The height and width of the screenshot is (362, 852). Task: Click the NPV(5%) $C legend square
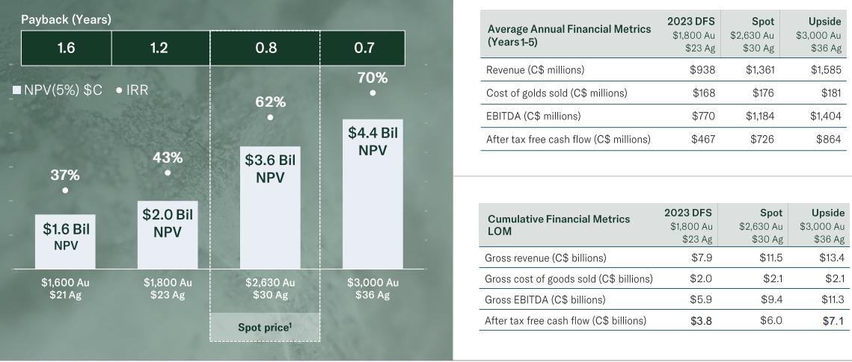tap(18, 90)
